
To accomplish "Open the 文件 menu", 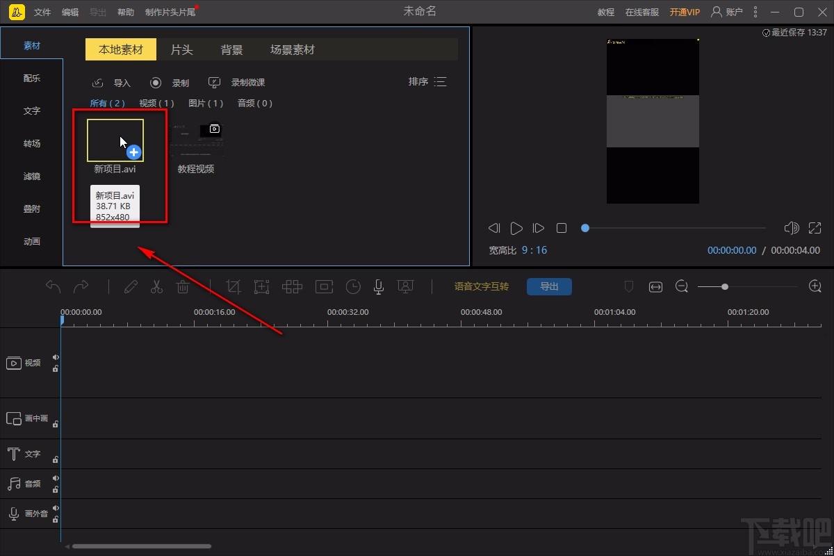I will 42,13.
